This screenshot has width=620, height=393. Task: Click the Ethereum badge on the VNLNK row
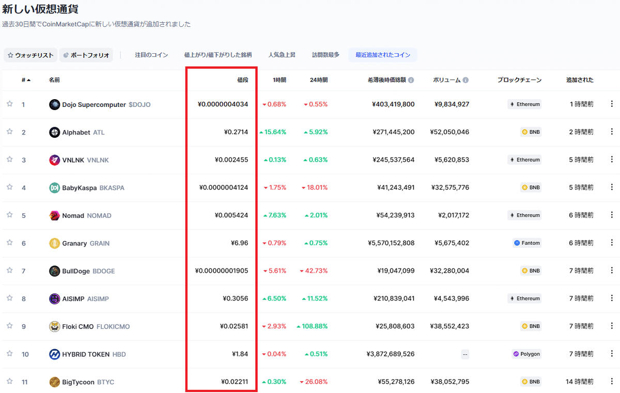click(x=524, y=160)
